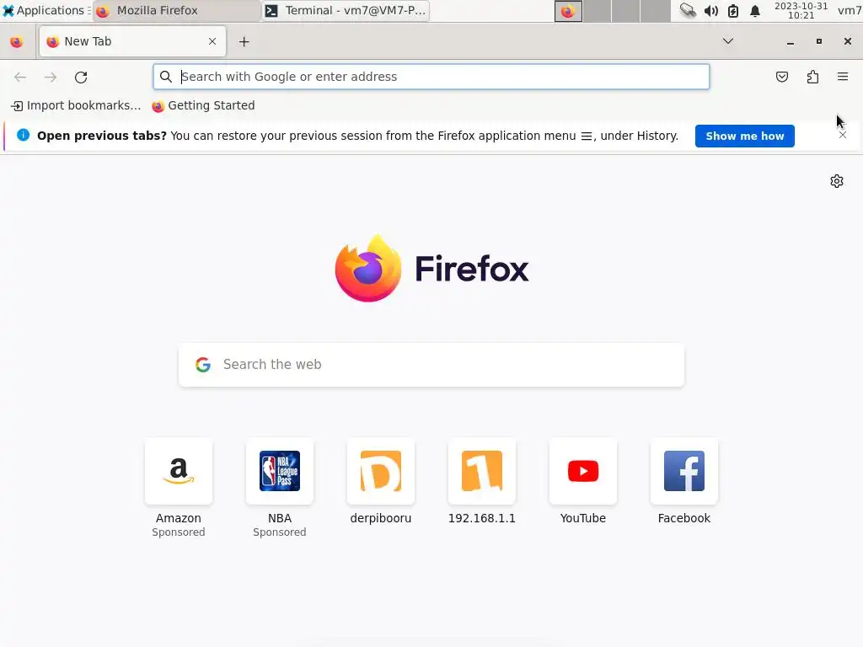Go forward one page arrow
Viewport: 863px width, 647px height.
51,77
